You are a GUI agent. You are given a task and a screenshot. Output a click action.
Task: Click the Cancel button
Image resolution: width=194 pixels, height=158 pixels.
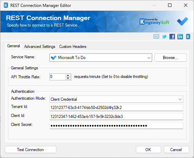tap(176, 150)
